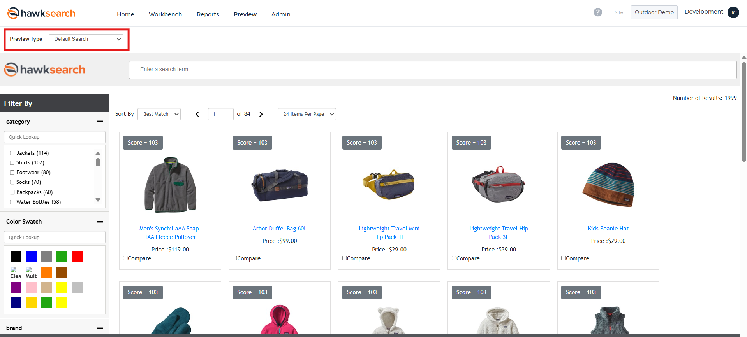This screenshot has height=337, width=747.
Task: Select the Clear color swatch icon
Action: [16, 272]
